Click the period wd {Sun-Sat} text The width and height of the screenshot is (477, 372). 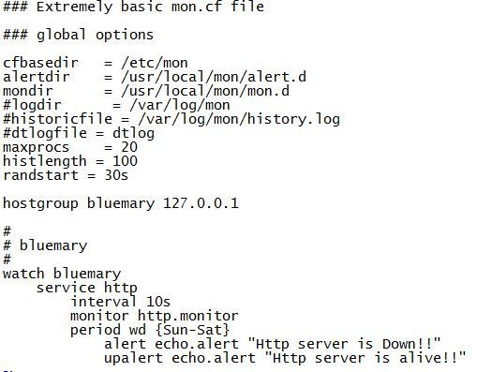coord(150,330)
